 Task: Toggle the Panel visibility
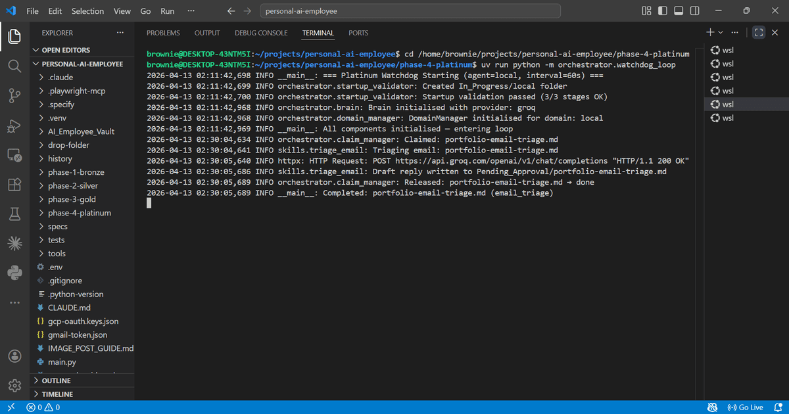pos(679,11)
